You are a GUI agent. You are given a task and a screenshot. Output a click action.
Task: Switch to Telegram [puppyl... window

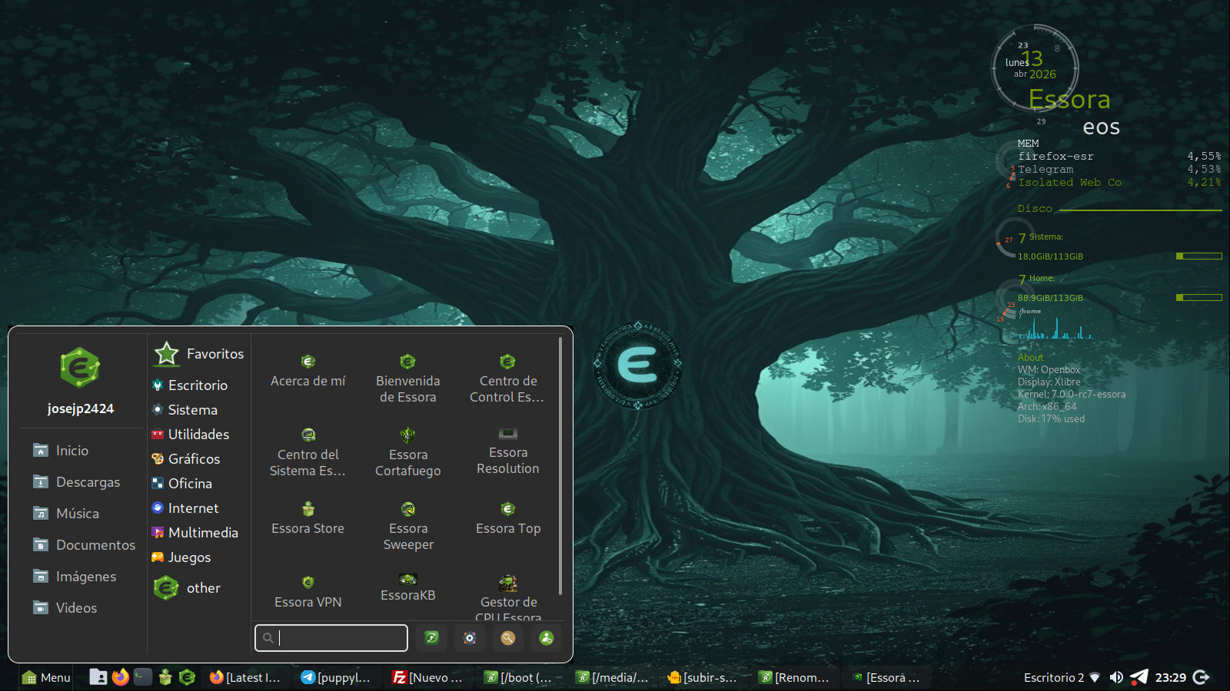coord(337,677)
